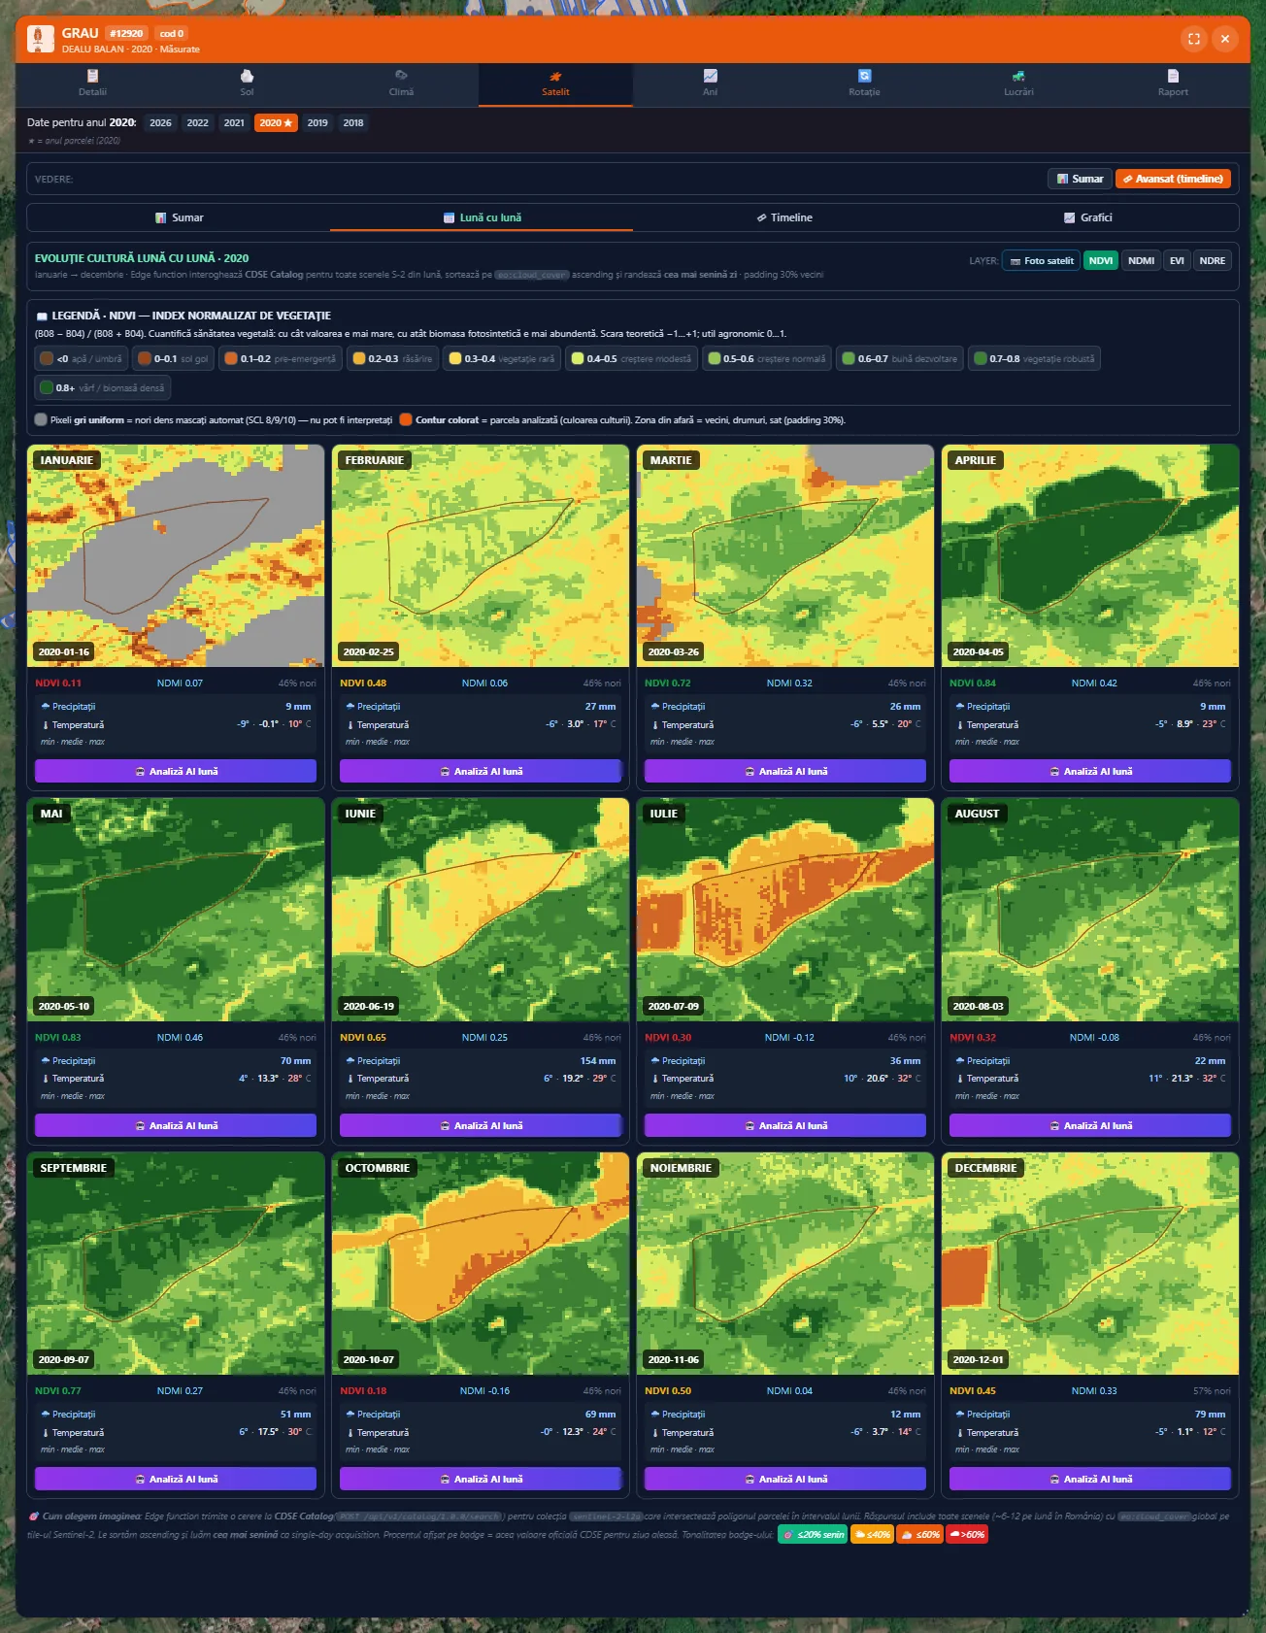Run Analiză AI lună for Decembrie
Viewport: 1266px width, 1633px height.
(x=1090, y=1479)
